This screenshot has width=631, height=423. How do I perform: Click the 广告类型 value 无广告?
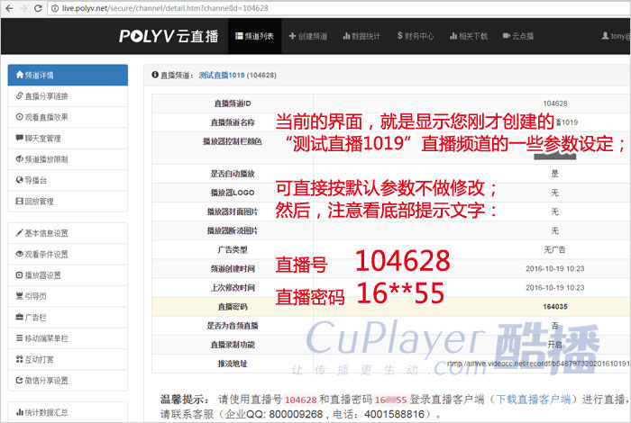pyautogui.click(x=555, y=250)
